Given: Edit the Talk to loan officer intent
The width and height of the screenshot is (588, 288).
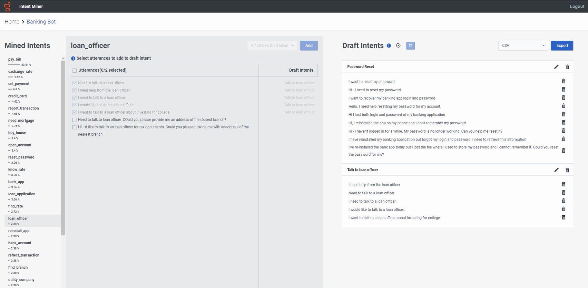Looking at the screenshot, I should tap(556, 170).
